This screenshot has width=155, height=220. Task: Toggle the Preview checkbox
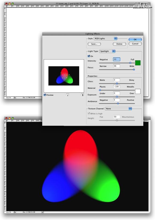pyautogui.click(x=45, y=95)
